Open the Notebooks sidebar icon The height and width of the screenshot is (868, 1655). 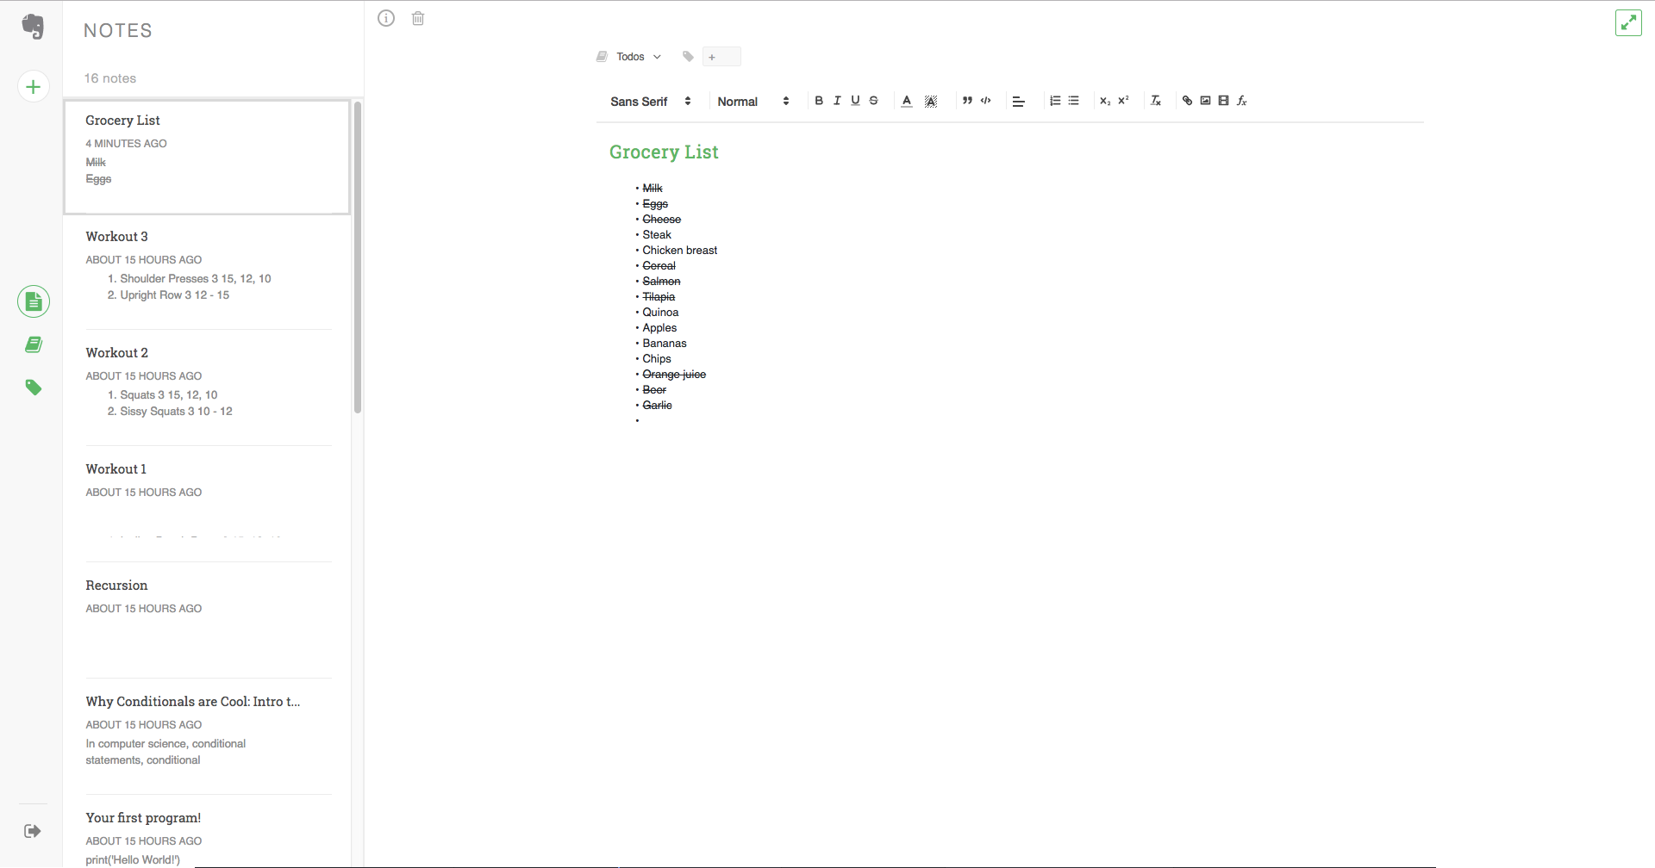coord(33,344)
